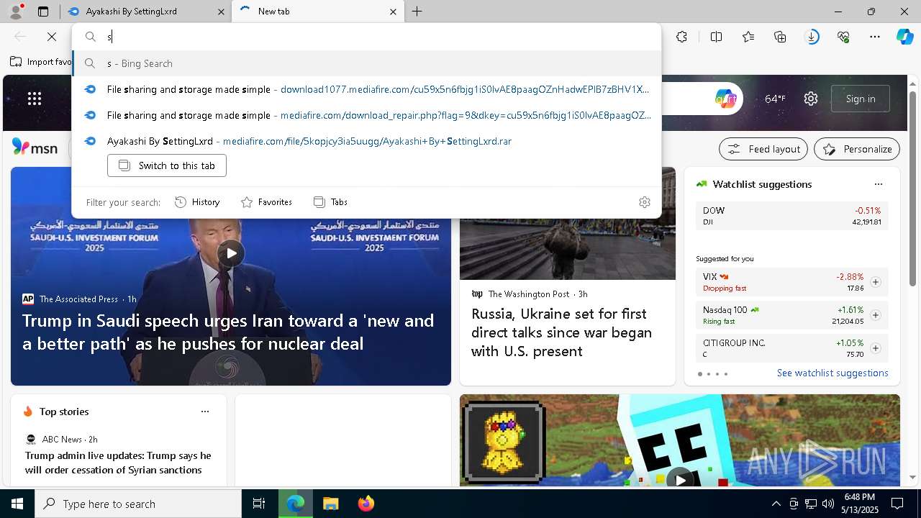The height and width of the screenshot is (518, 921).
Task: Open Windows Start menu
Action: point(17,504)
